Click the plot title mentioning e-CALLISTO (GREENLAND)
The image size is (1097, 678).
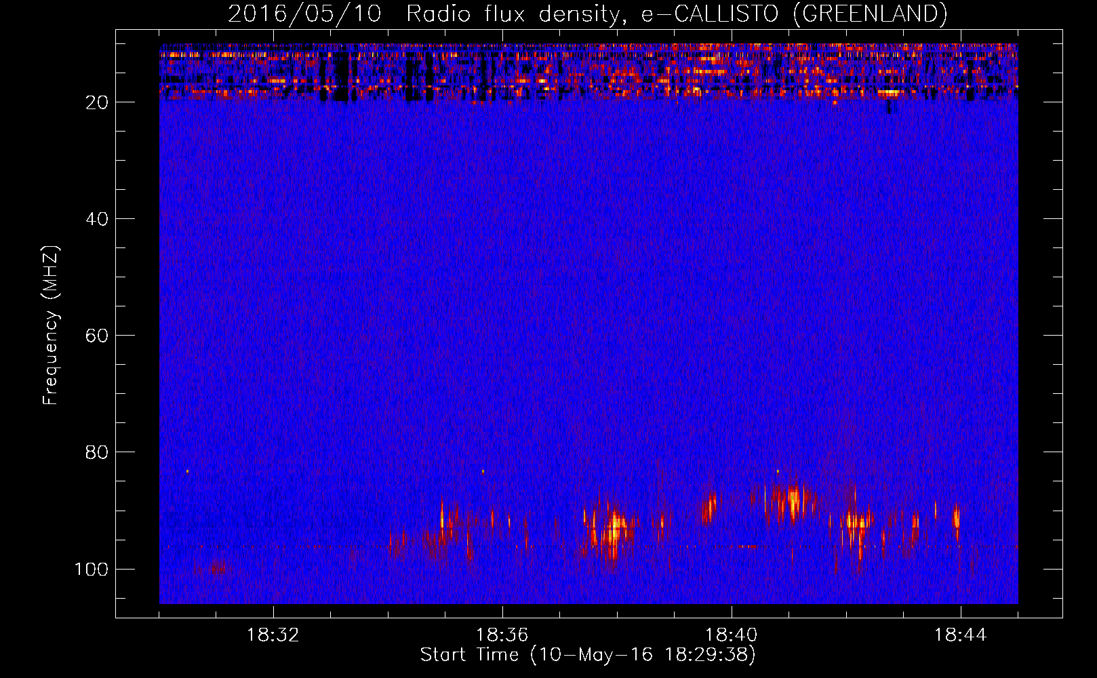click(587, 14)
